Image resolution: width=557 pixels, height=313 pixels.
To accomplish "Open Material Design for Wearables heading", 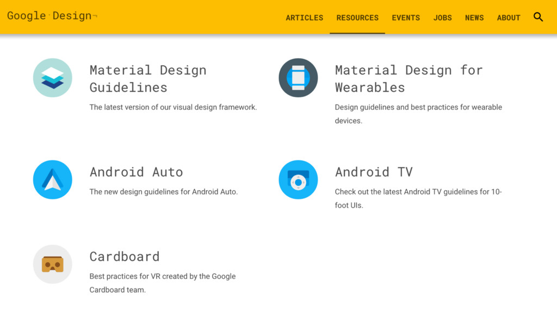I will point(409,79).
